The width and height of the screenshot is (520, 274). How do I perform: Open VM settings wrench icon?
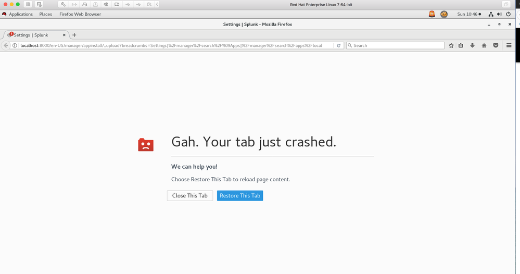pyautogui.click(x=63, y=4)
